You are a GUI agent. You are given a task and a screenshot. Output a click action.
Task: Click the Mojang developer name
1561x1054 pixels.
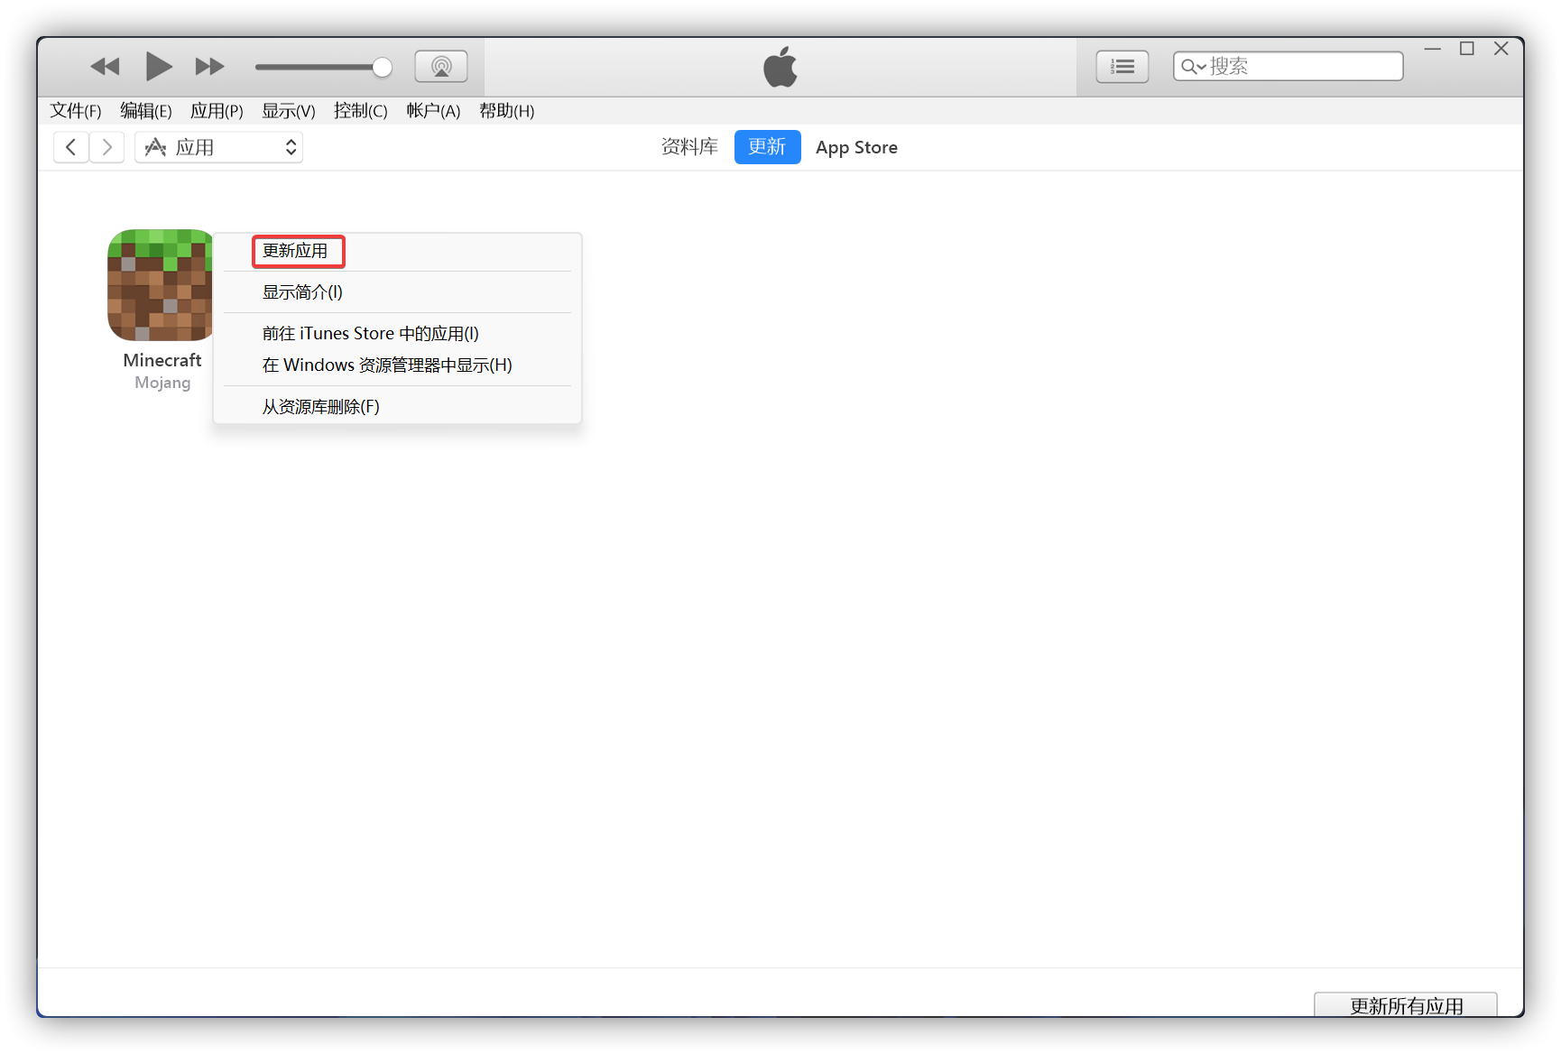[x=162, y=383]
